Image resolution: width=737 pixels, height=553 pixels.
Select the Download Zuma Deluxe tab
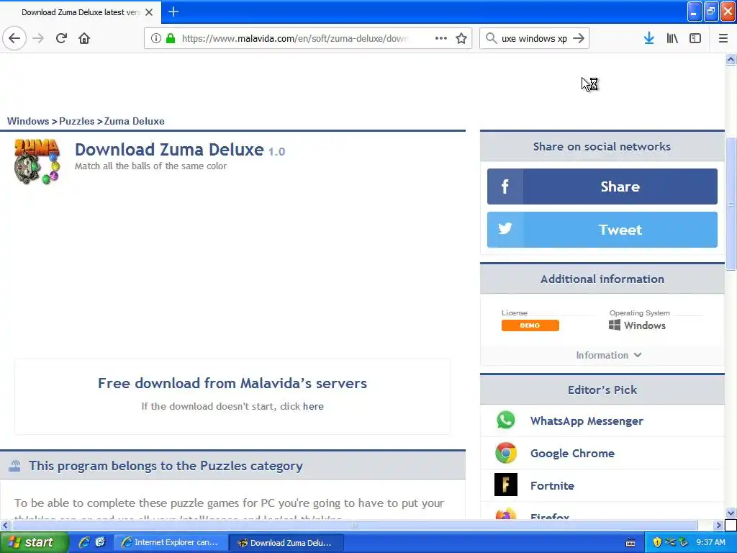81,12
